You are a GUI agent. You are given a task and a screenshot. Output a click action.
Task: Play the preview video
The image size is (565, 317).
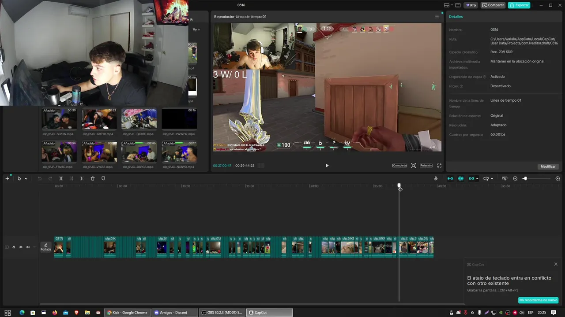(x=327, y=166)
